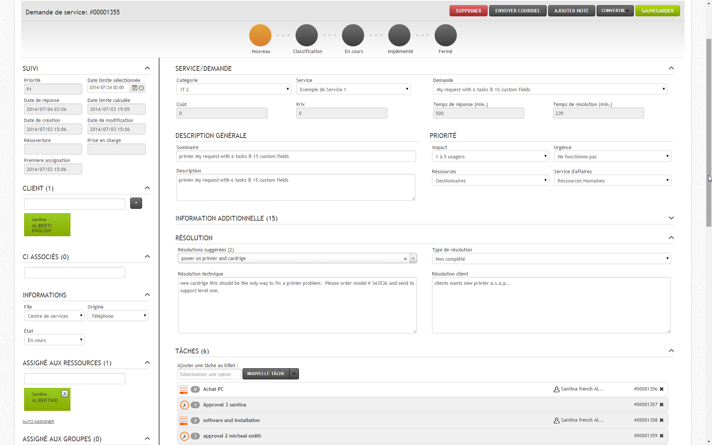712x445 pixels.
Task: Delete task #00001356 Achat PC
Action: click(662, 389)
